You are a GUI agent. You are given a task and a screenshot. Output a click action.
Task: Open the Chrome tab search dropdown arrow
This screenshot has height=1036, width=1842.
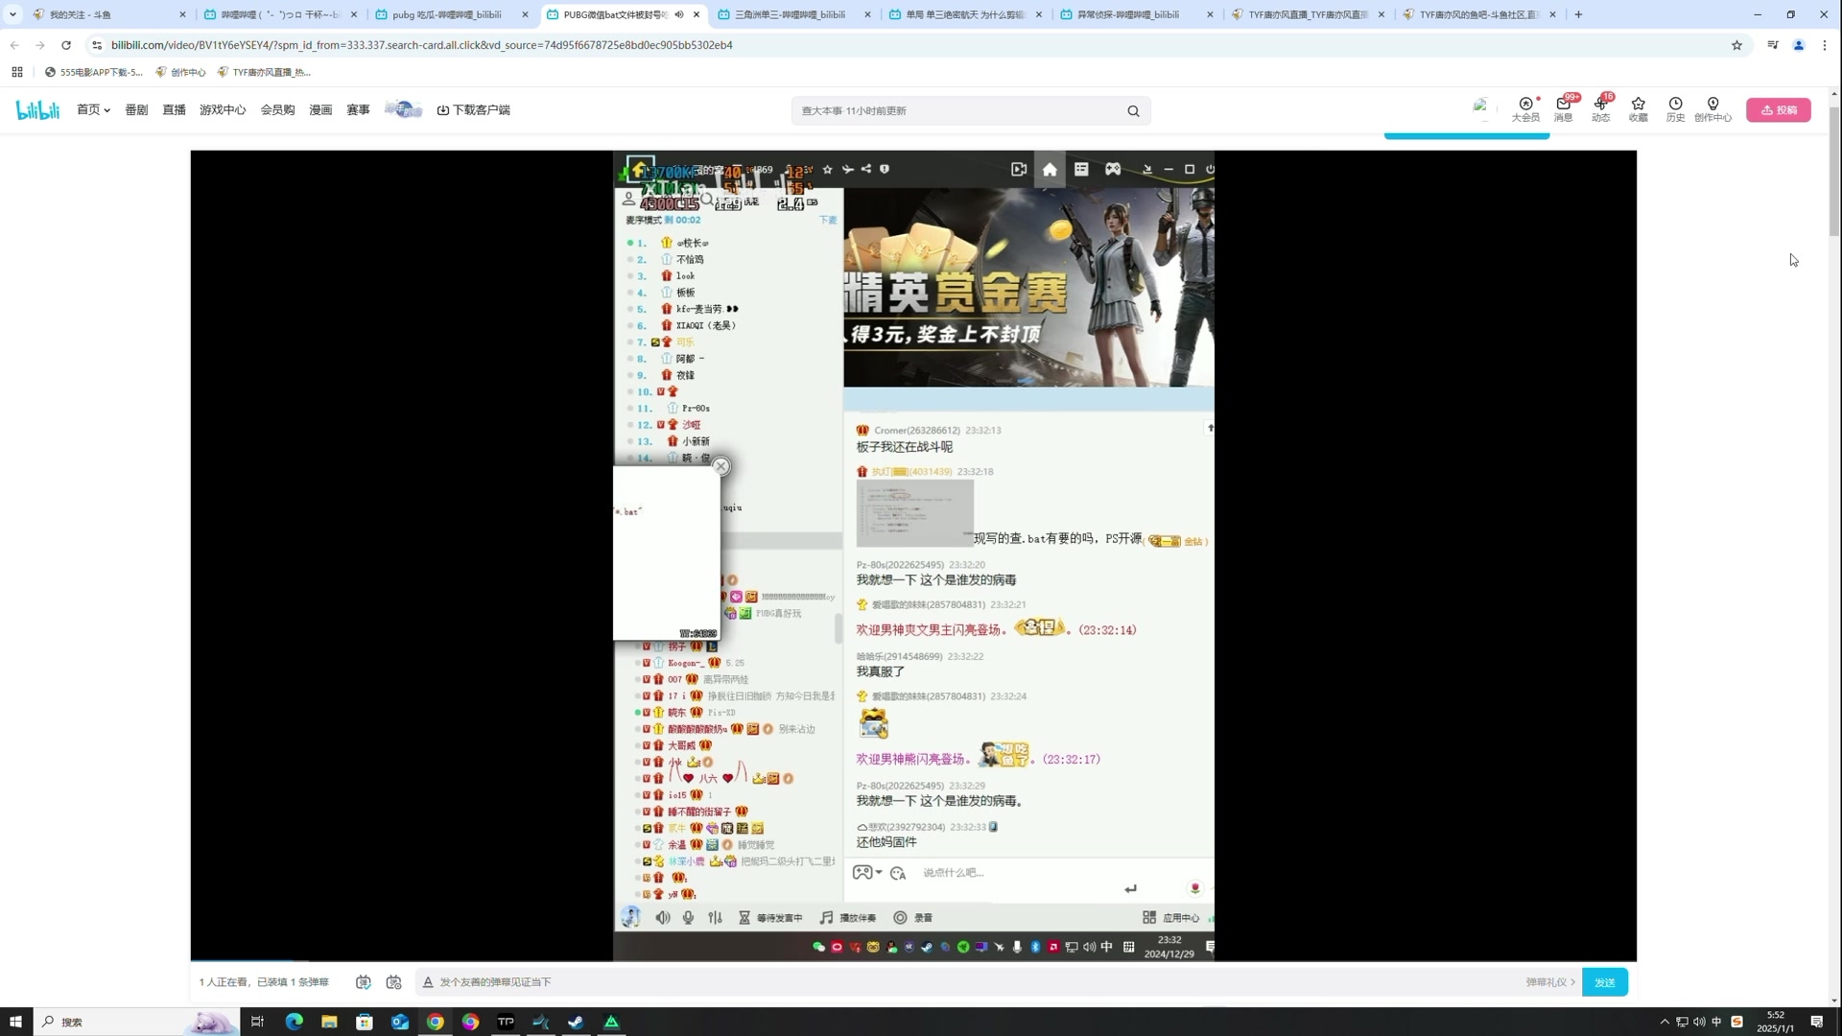(x=12, y=14)
